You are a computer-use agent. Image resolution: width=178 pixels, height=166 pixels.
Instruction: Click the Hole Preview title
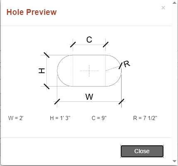(x=32, y=12)
